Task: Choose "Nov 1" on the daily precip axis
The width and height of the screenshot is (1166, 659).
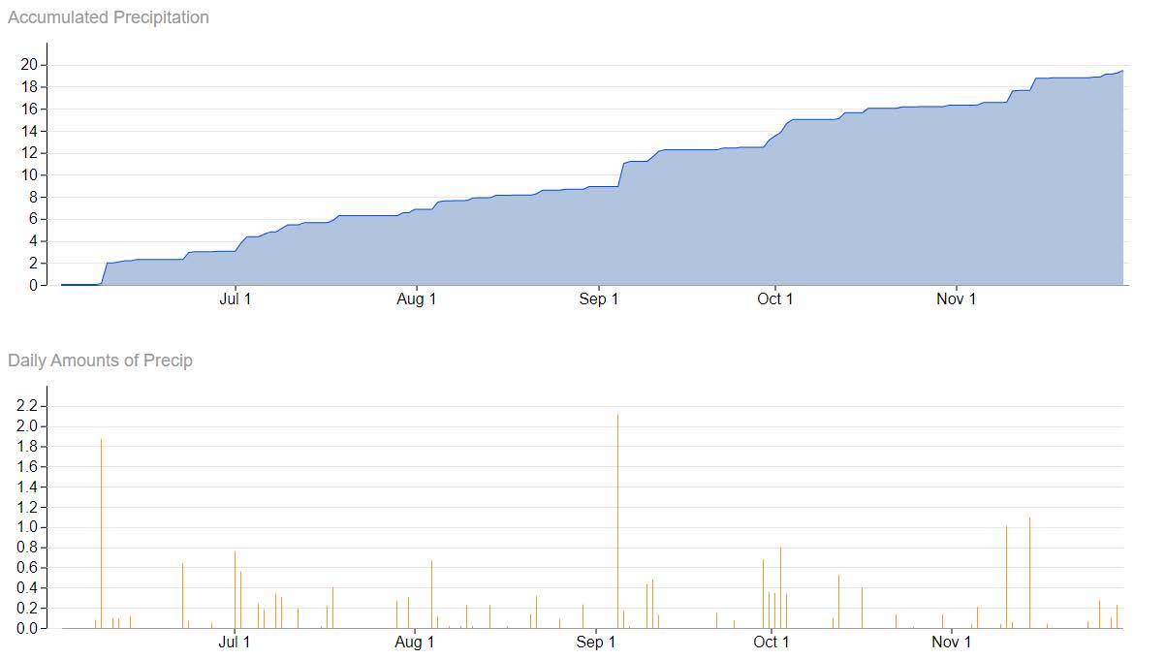Action: [951, 643]
